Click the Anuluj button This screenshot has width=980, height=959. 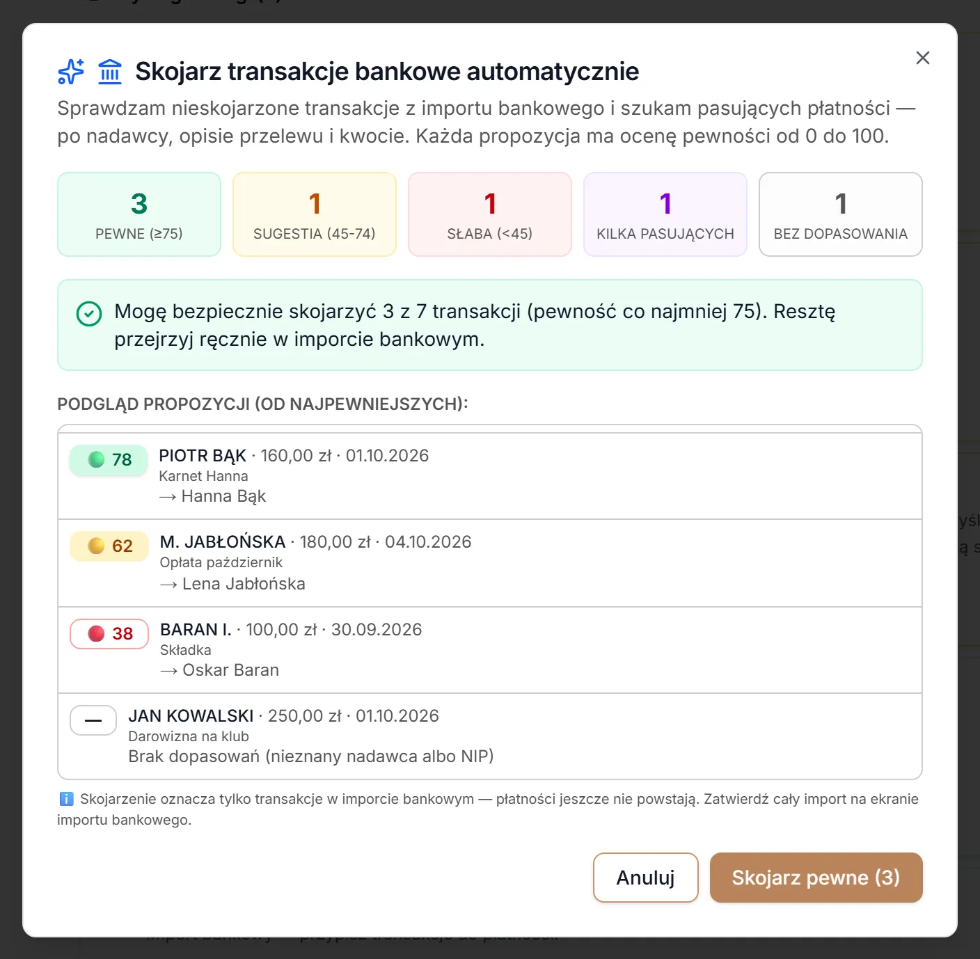(645, 878)
